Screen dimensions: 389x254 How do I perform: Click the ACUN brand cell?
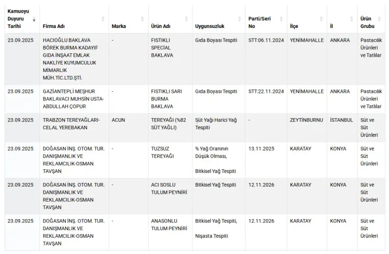[118, 120]
